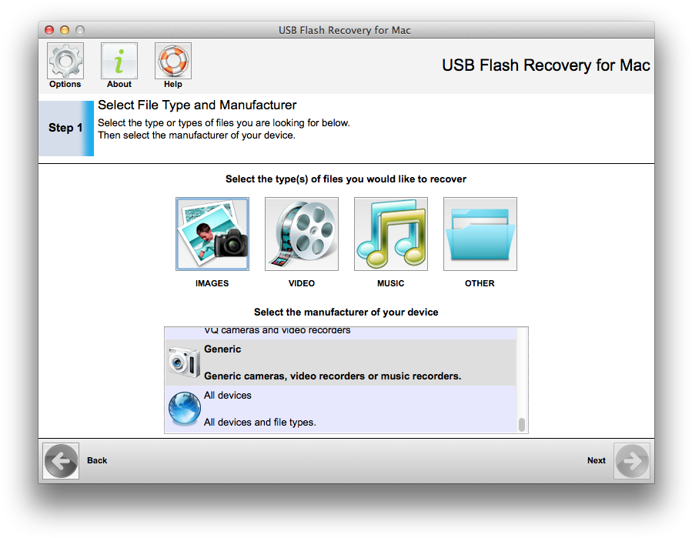Open the About info icon

[x=119, y=61]
